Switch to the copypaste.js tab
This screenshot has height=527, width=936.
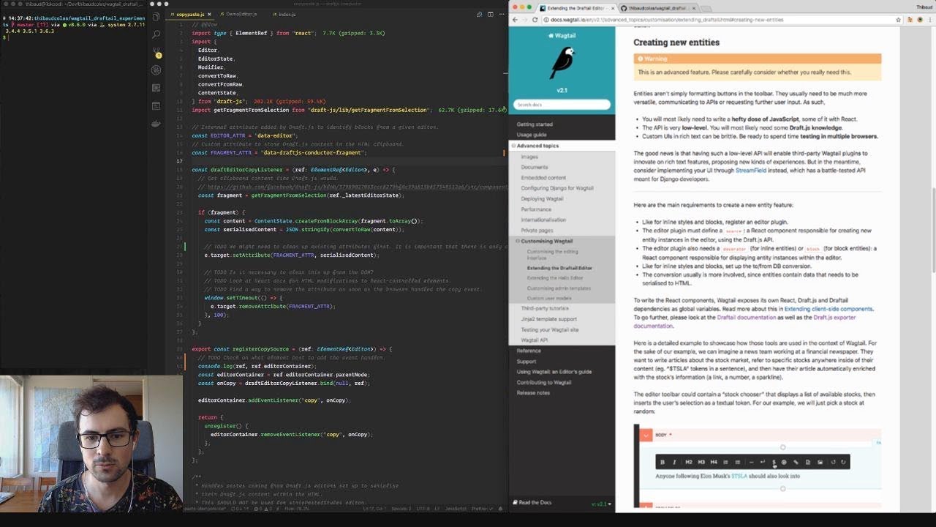click(x=189, y=14)
